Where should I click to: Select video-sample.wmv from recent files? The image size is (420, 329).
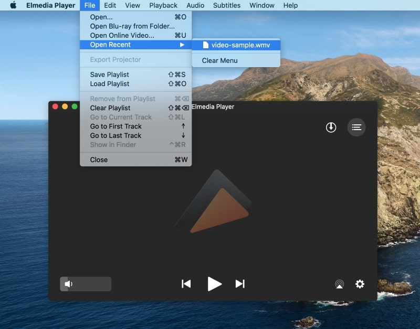click(240, 45)
